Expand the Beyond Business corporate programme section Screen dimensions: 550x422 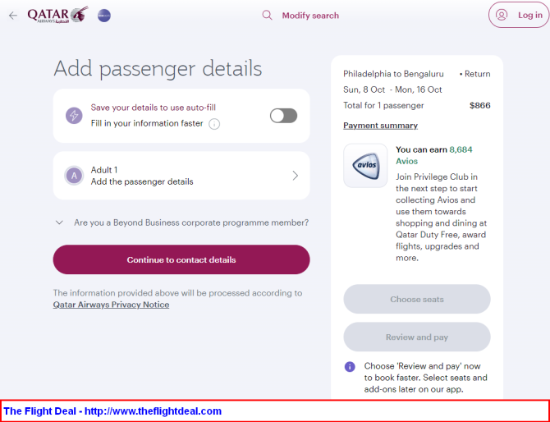181,222
